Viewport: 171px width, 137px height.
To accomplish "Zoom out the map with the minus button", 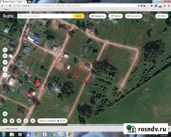I will 5,75.
